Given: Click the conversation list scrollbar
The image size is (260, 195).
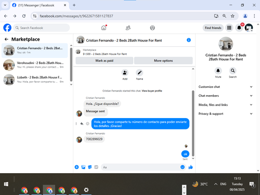Looking at the screenshot, I should [71, 64].
